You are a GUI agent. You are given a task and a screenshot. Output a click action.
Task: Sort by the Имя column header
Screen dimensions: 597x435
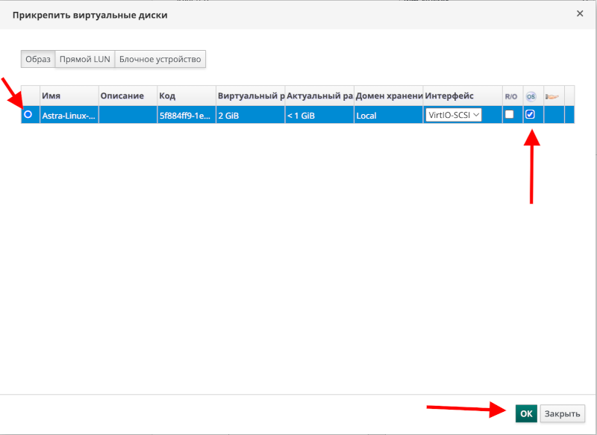tap(69, 96)
